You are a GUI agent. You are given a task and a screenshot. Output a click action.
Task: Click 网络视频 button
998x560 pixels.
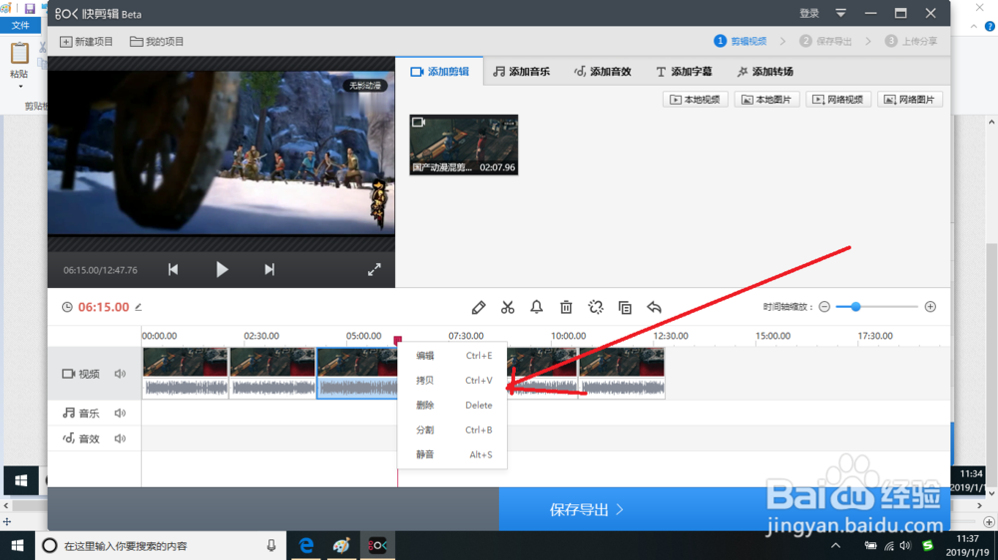click(x=838, y=100)
